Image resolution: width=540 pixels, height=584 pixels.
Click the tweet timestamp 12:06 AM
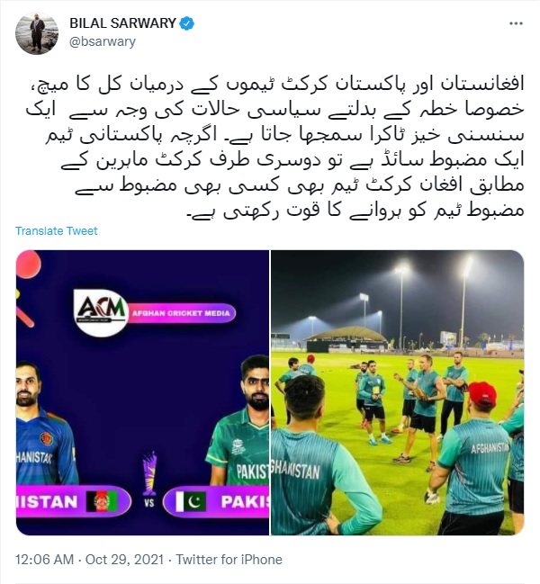(44, 560)
